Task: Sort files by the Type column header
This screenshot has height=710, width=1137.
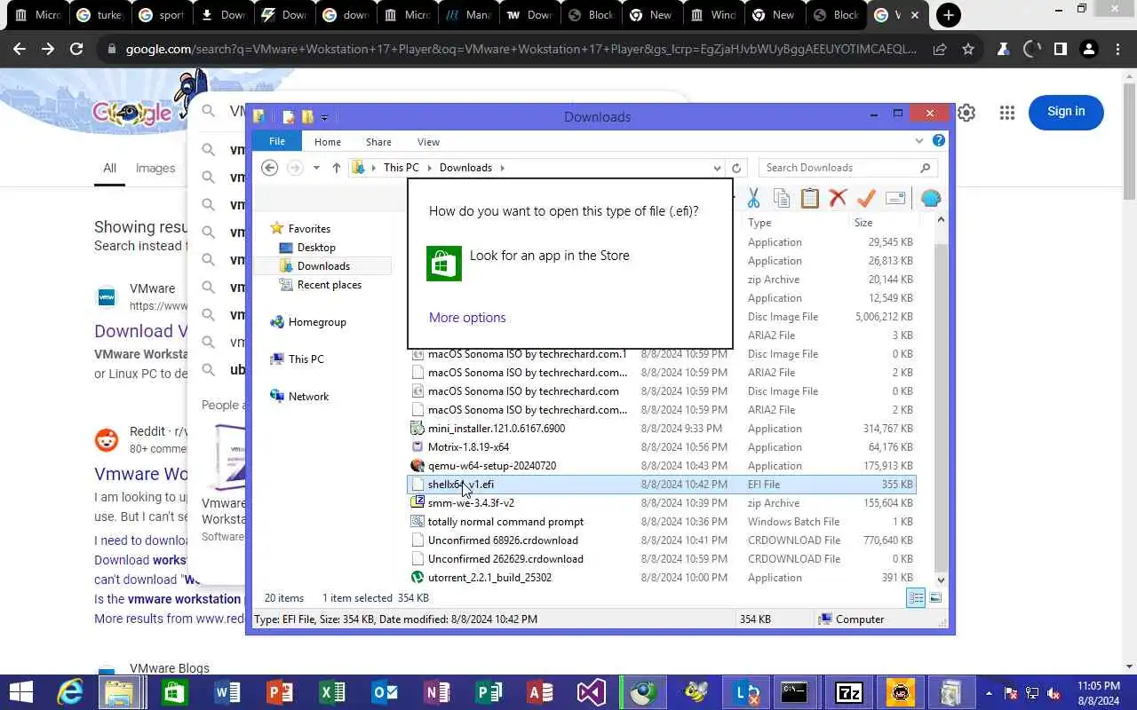Action: [759, 223]
